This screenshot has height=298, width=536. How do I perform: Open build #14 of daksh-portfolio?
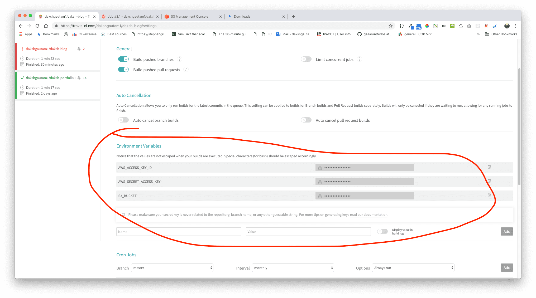(82, 78)
